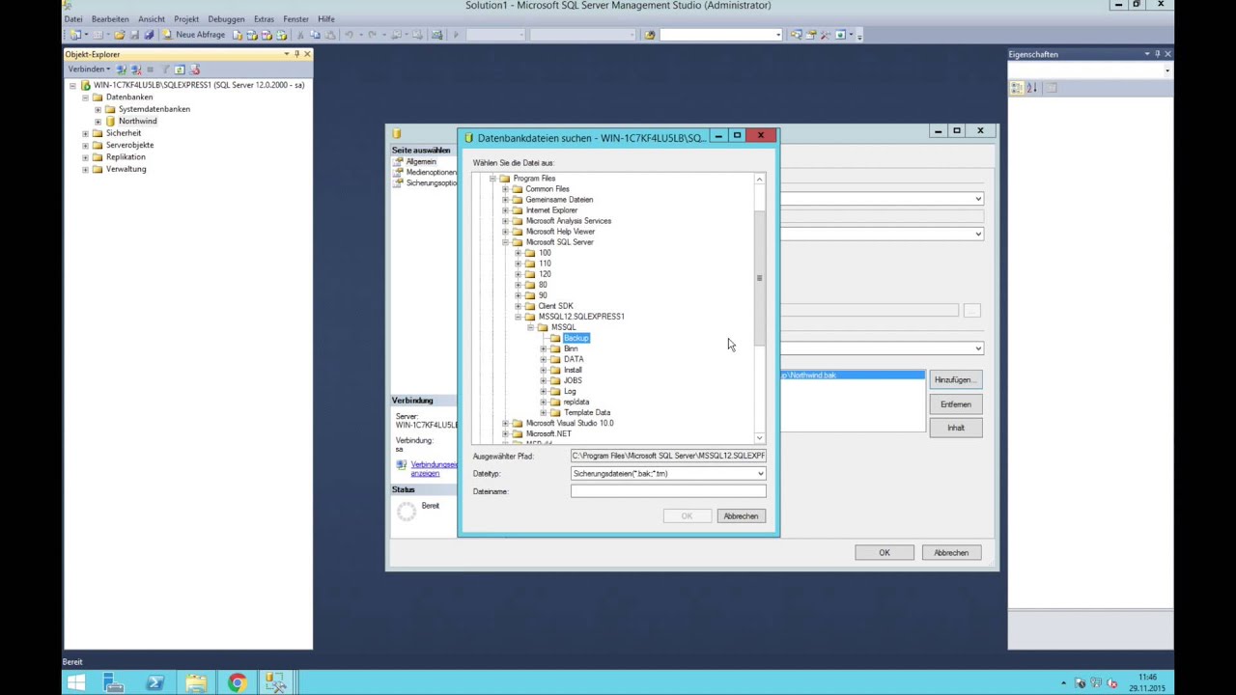Click the Entfernen button in the backup dialog

pyautogui.click(x=956, y=404)
